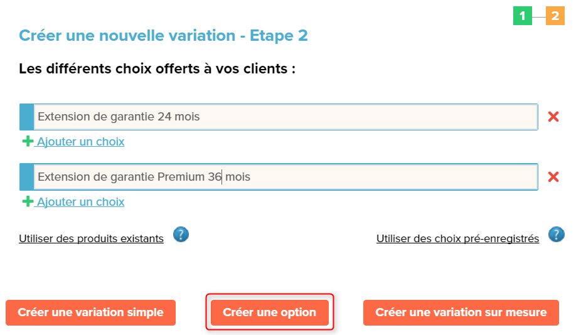Remove the 'Premium 36 mois' choice with red X

coord(553,177)
